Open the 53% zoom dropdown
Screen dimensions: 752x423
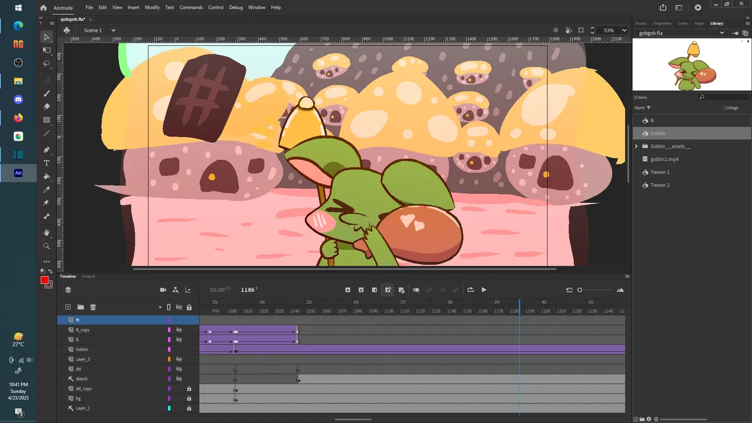coord(624,31)
